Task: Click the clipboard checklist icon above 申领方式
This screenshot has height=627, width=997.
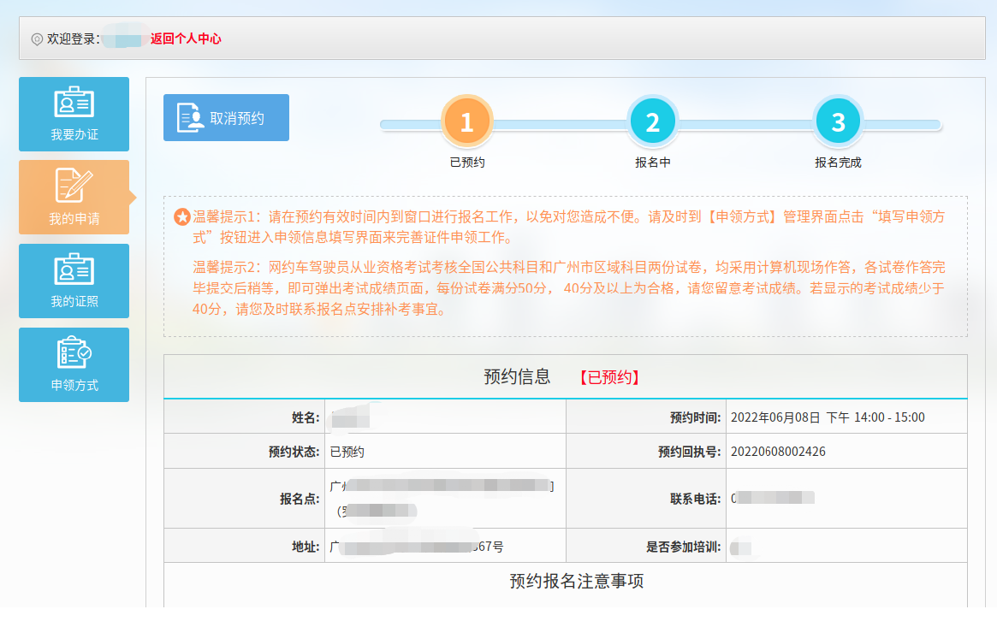Action: [x=74, y=352]
